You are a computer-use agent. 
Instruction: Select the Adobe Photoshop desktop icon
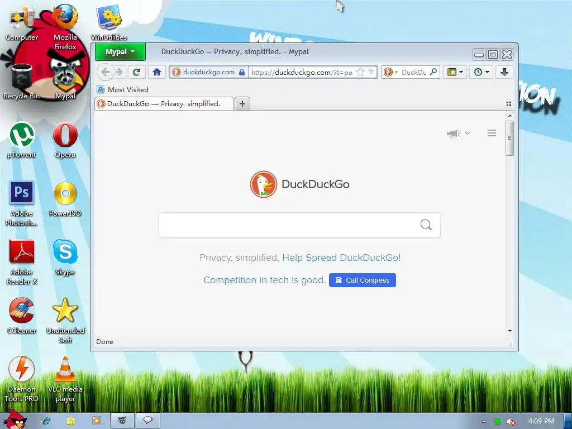[22, 203]
